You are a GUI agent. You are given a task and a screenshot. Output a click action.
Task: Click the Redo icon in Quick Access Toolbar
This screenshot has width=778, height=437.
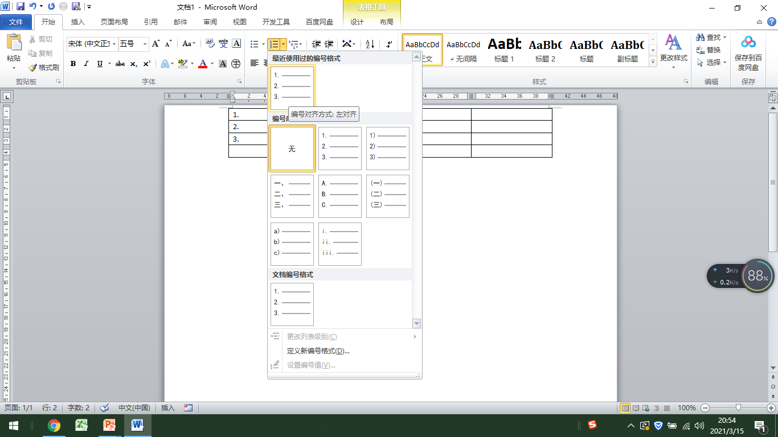coord(51,7)
